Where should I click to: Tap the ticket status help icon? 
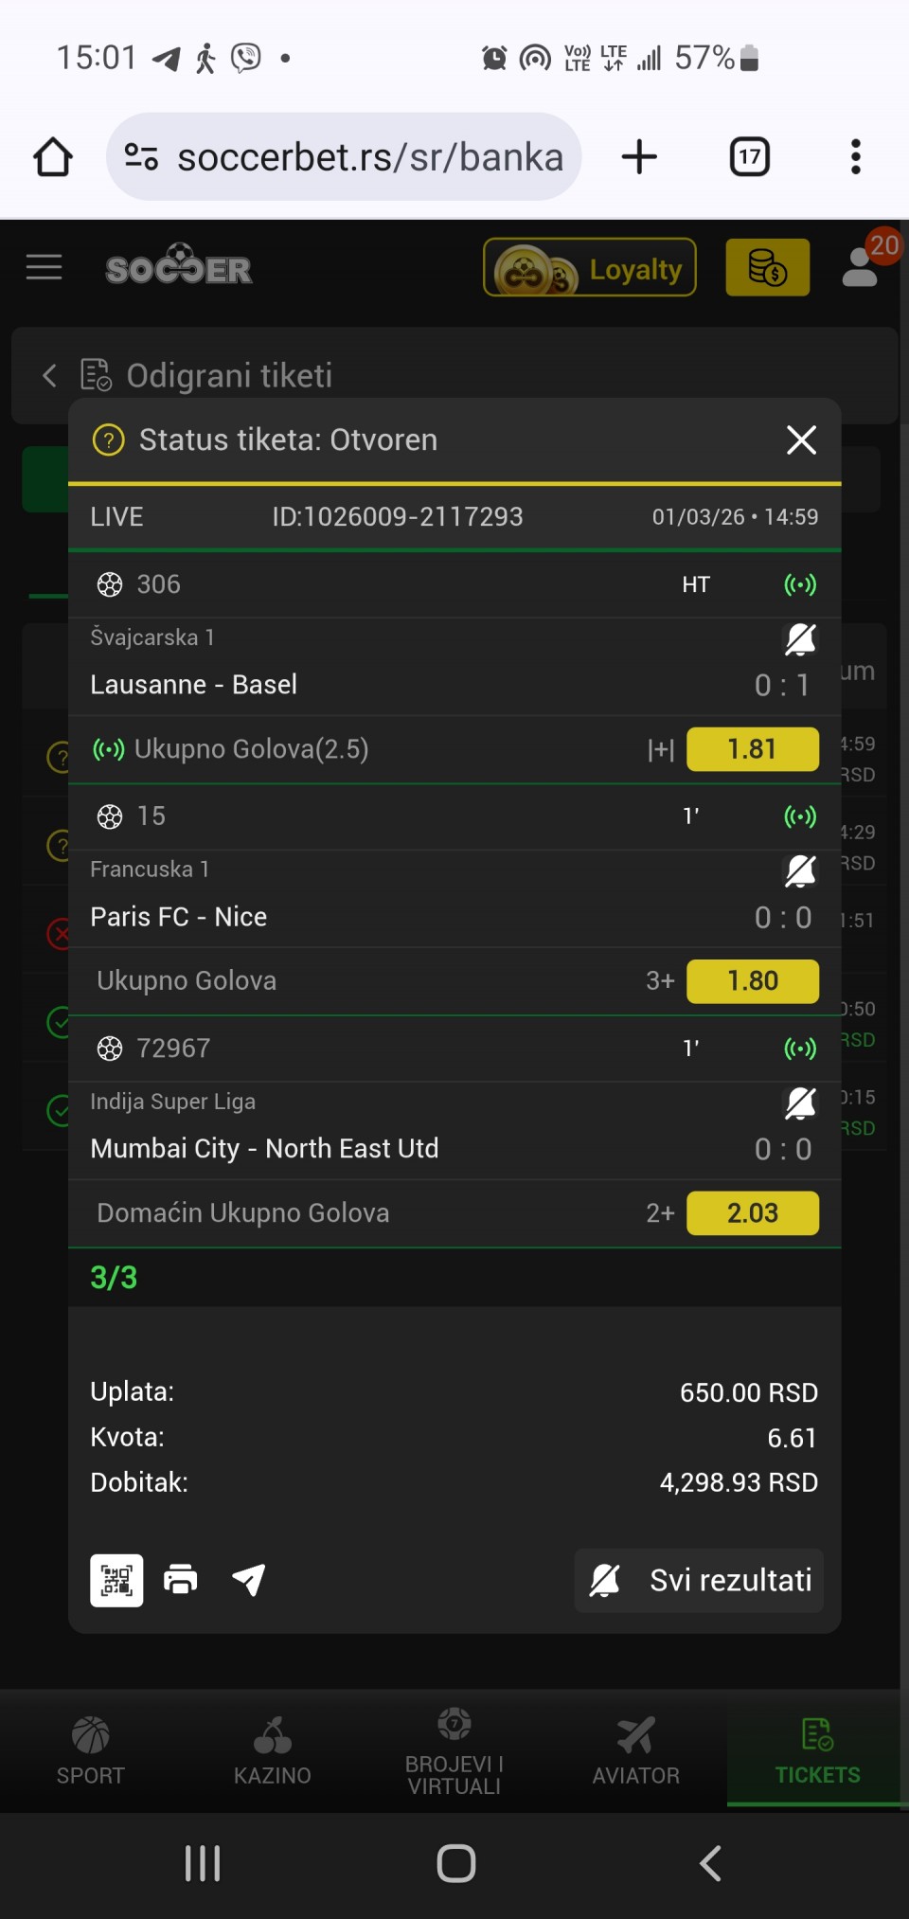(109, 440)
